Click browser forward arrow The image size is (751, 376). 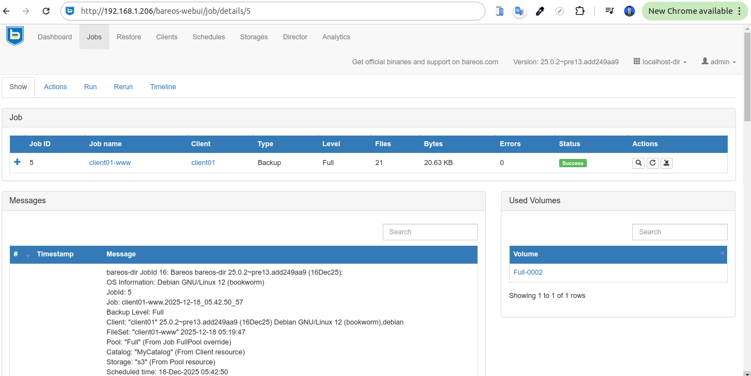(26, 11)
